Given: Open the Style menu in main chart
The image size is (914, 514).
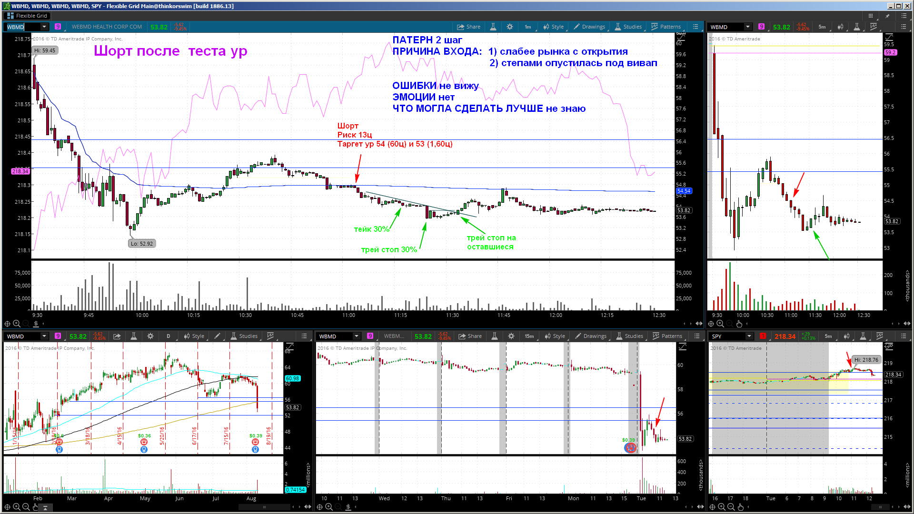Looking at the screenshot, I should (x=554, y=27).
